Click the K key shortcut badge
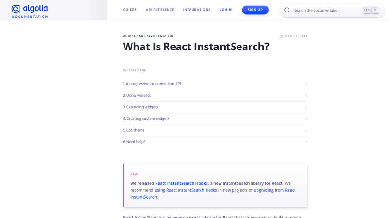The height and width of the screenshot is (218, 389). click(x=375, y=10)
